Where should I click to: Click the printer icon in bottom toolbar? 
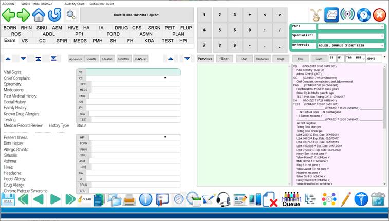(129, 199)
